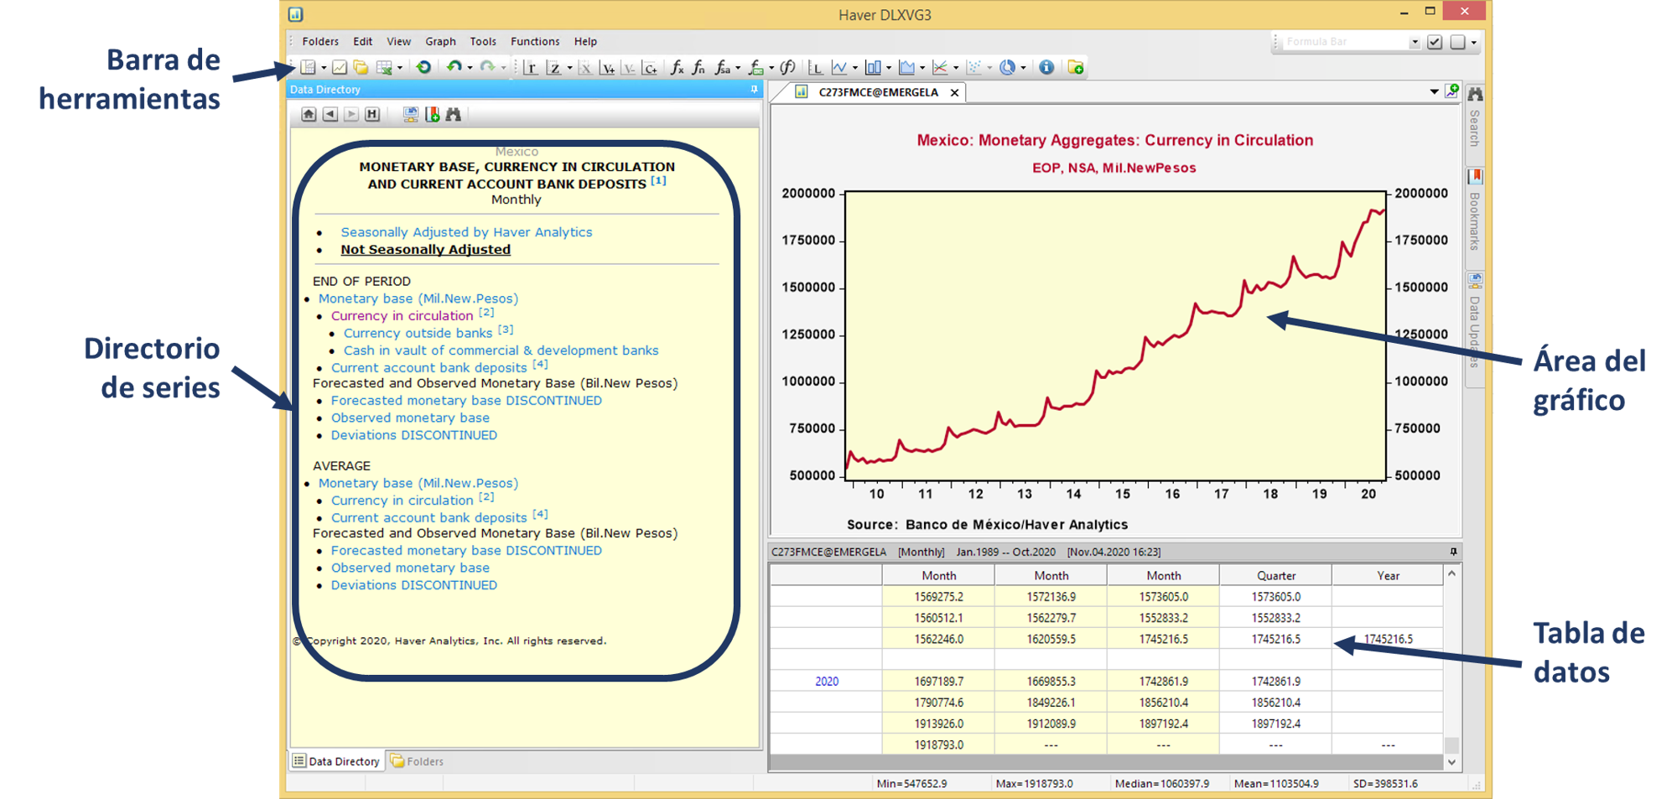Open the blue info icon
The height and width of the screenshot is (799, 1677).
(x=1046, y=67)
